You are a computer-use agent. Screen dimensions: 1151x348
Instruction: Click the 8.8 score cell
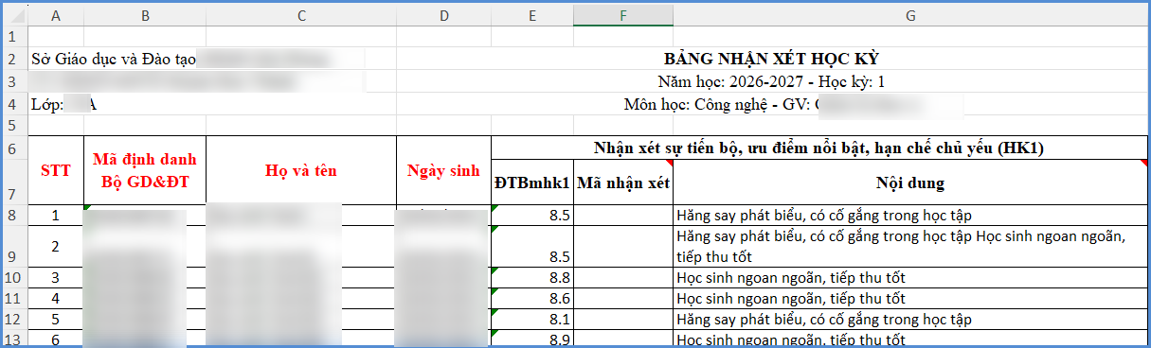pyautogui.click(x=532, y=277)
